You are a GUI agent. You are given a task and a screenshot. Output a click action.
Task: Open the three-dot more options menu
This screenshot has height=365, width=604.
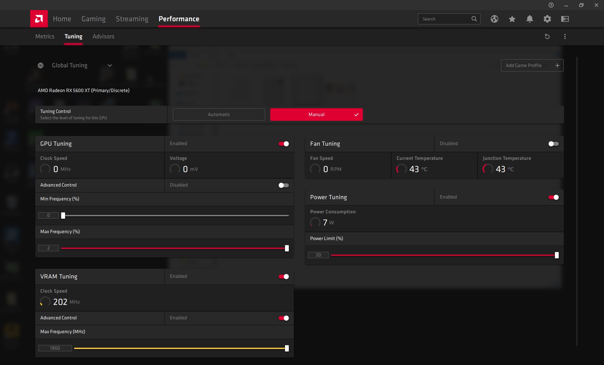pyautogui.click(x=565, y=36)
